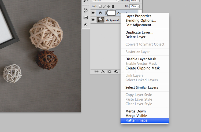The image size is (201, 132).
Task: Toggle lock all padlock icon
Action: (x=113, y=6)
